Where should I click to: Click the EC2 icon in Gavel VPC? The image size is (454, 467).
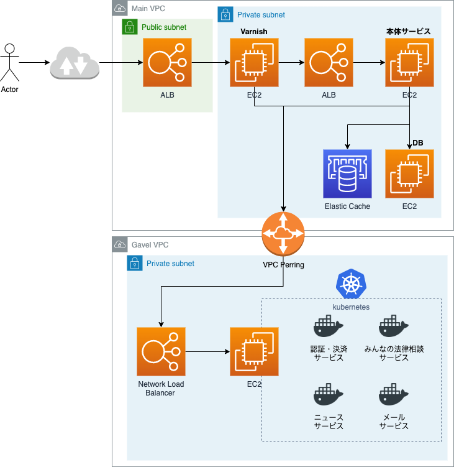(254, 352)
